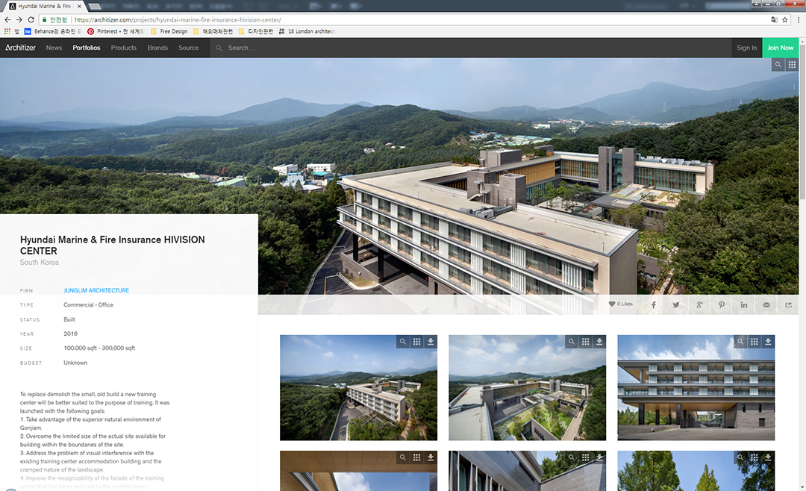Screen dimensions: 806x491
Task: Open grid icon on first aerial thumbnail
Action: coord(417,341)
